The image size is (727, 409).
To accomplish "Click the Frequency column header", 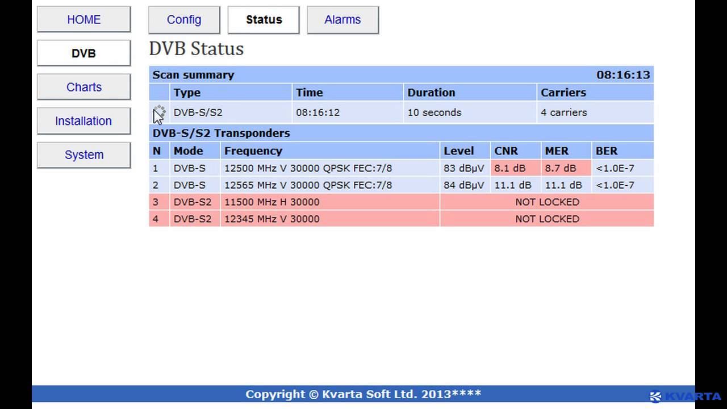I will pyautogui.click(x=253, y=151).
